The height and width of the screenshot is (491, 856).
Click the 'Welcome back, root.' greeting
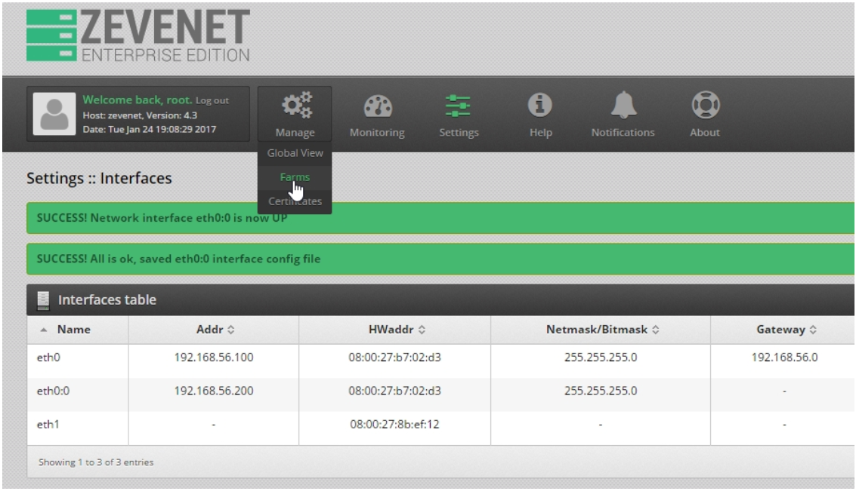pos(137,100)
